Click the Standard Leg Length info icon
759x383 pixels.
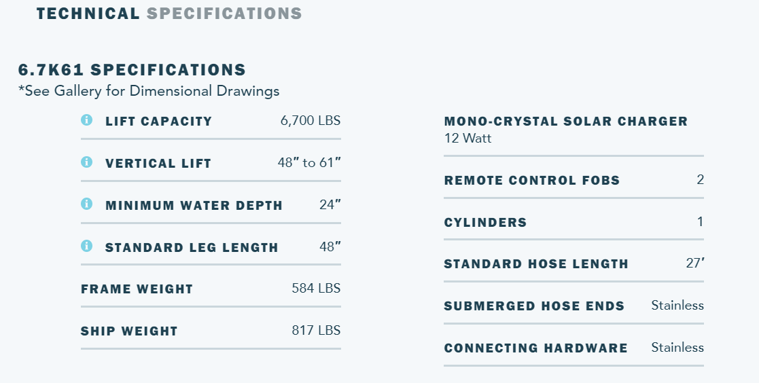86,247
